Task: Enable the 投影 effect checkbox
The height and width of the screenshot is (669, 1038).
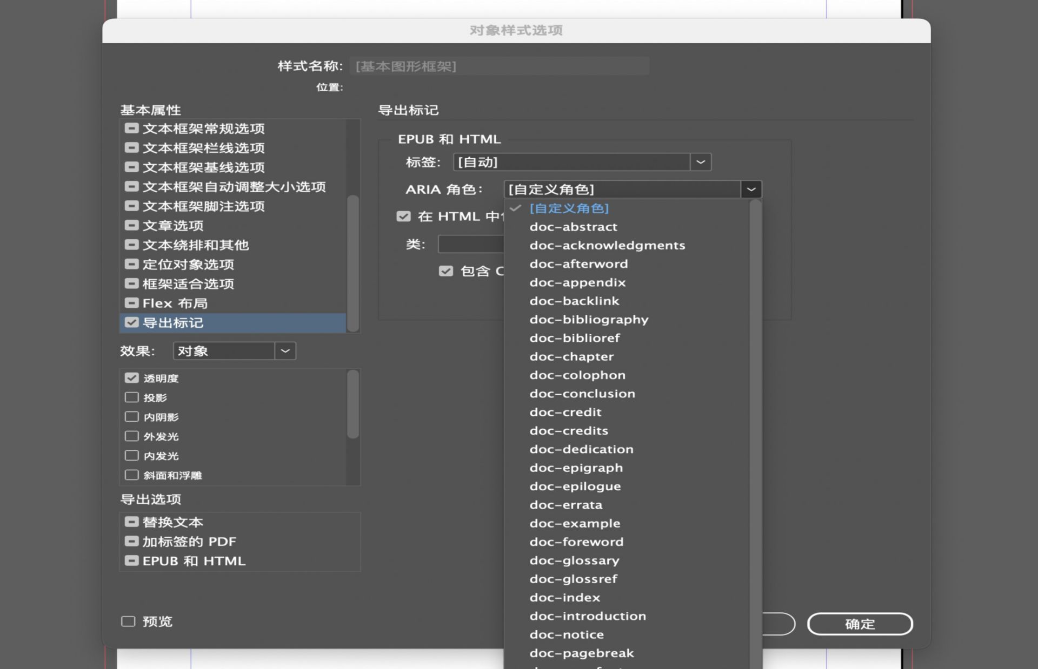Action: point(131,397)
